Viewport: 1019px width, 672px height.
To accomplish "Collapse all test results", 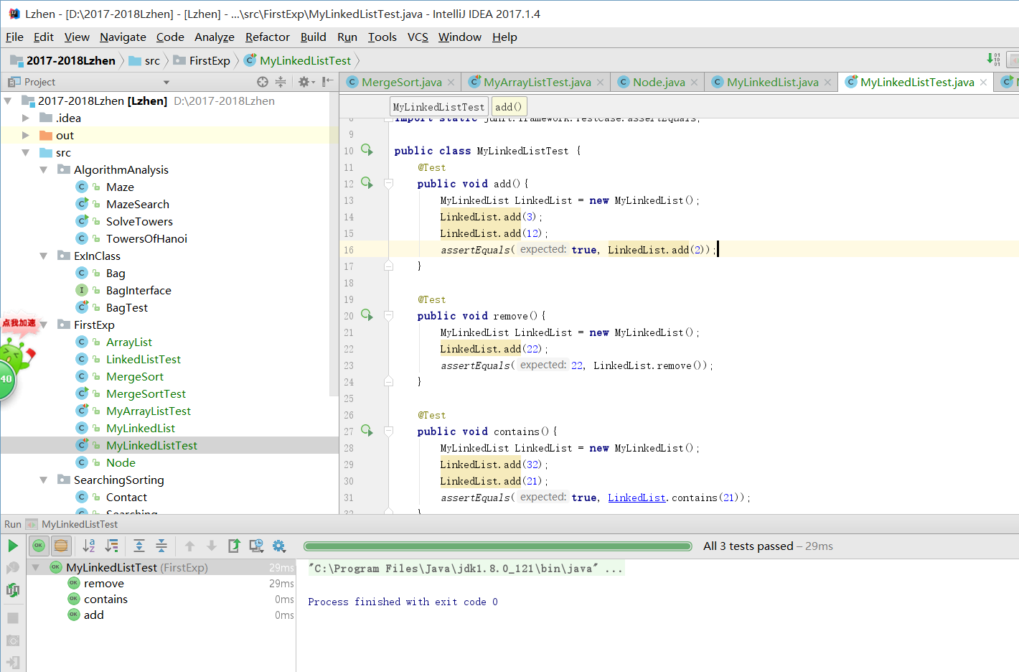I will 161,546.
